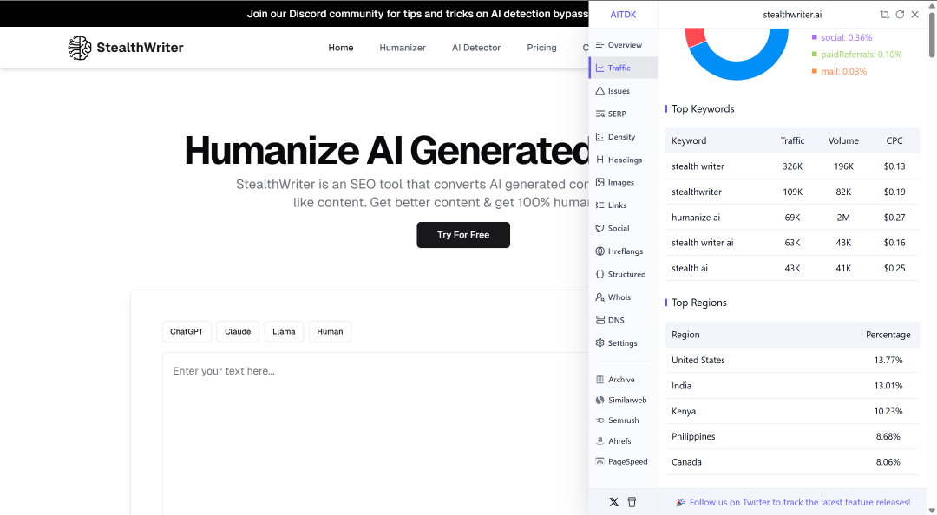Image resolution: width=937 pixels, height=515 pixels.
Task: Click the DNS server icon
Action: point(600,320)
